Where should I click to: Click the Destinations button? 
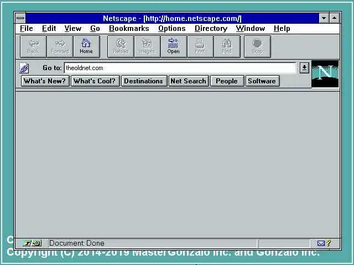pos(144,81)
